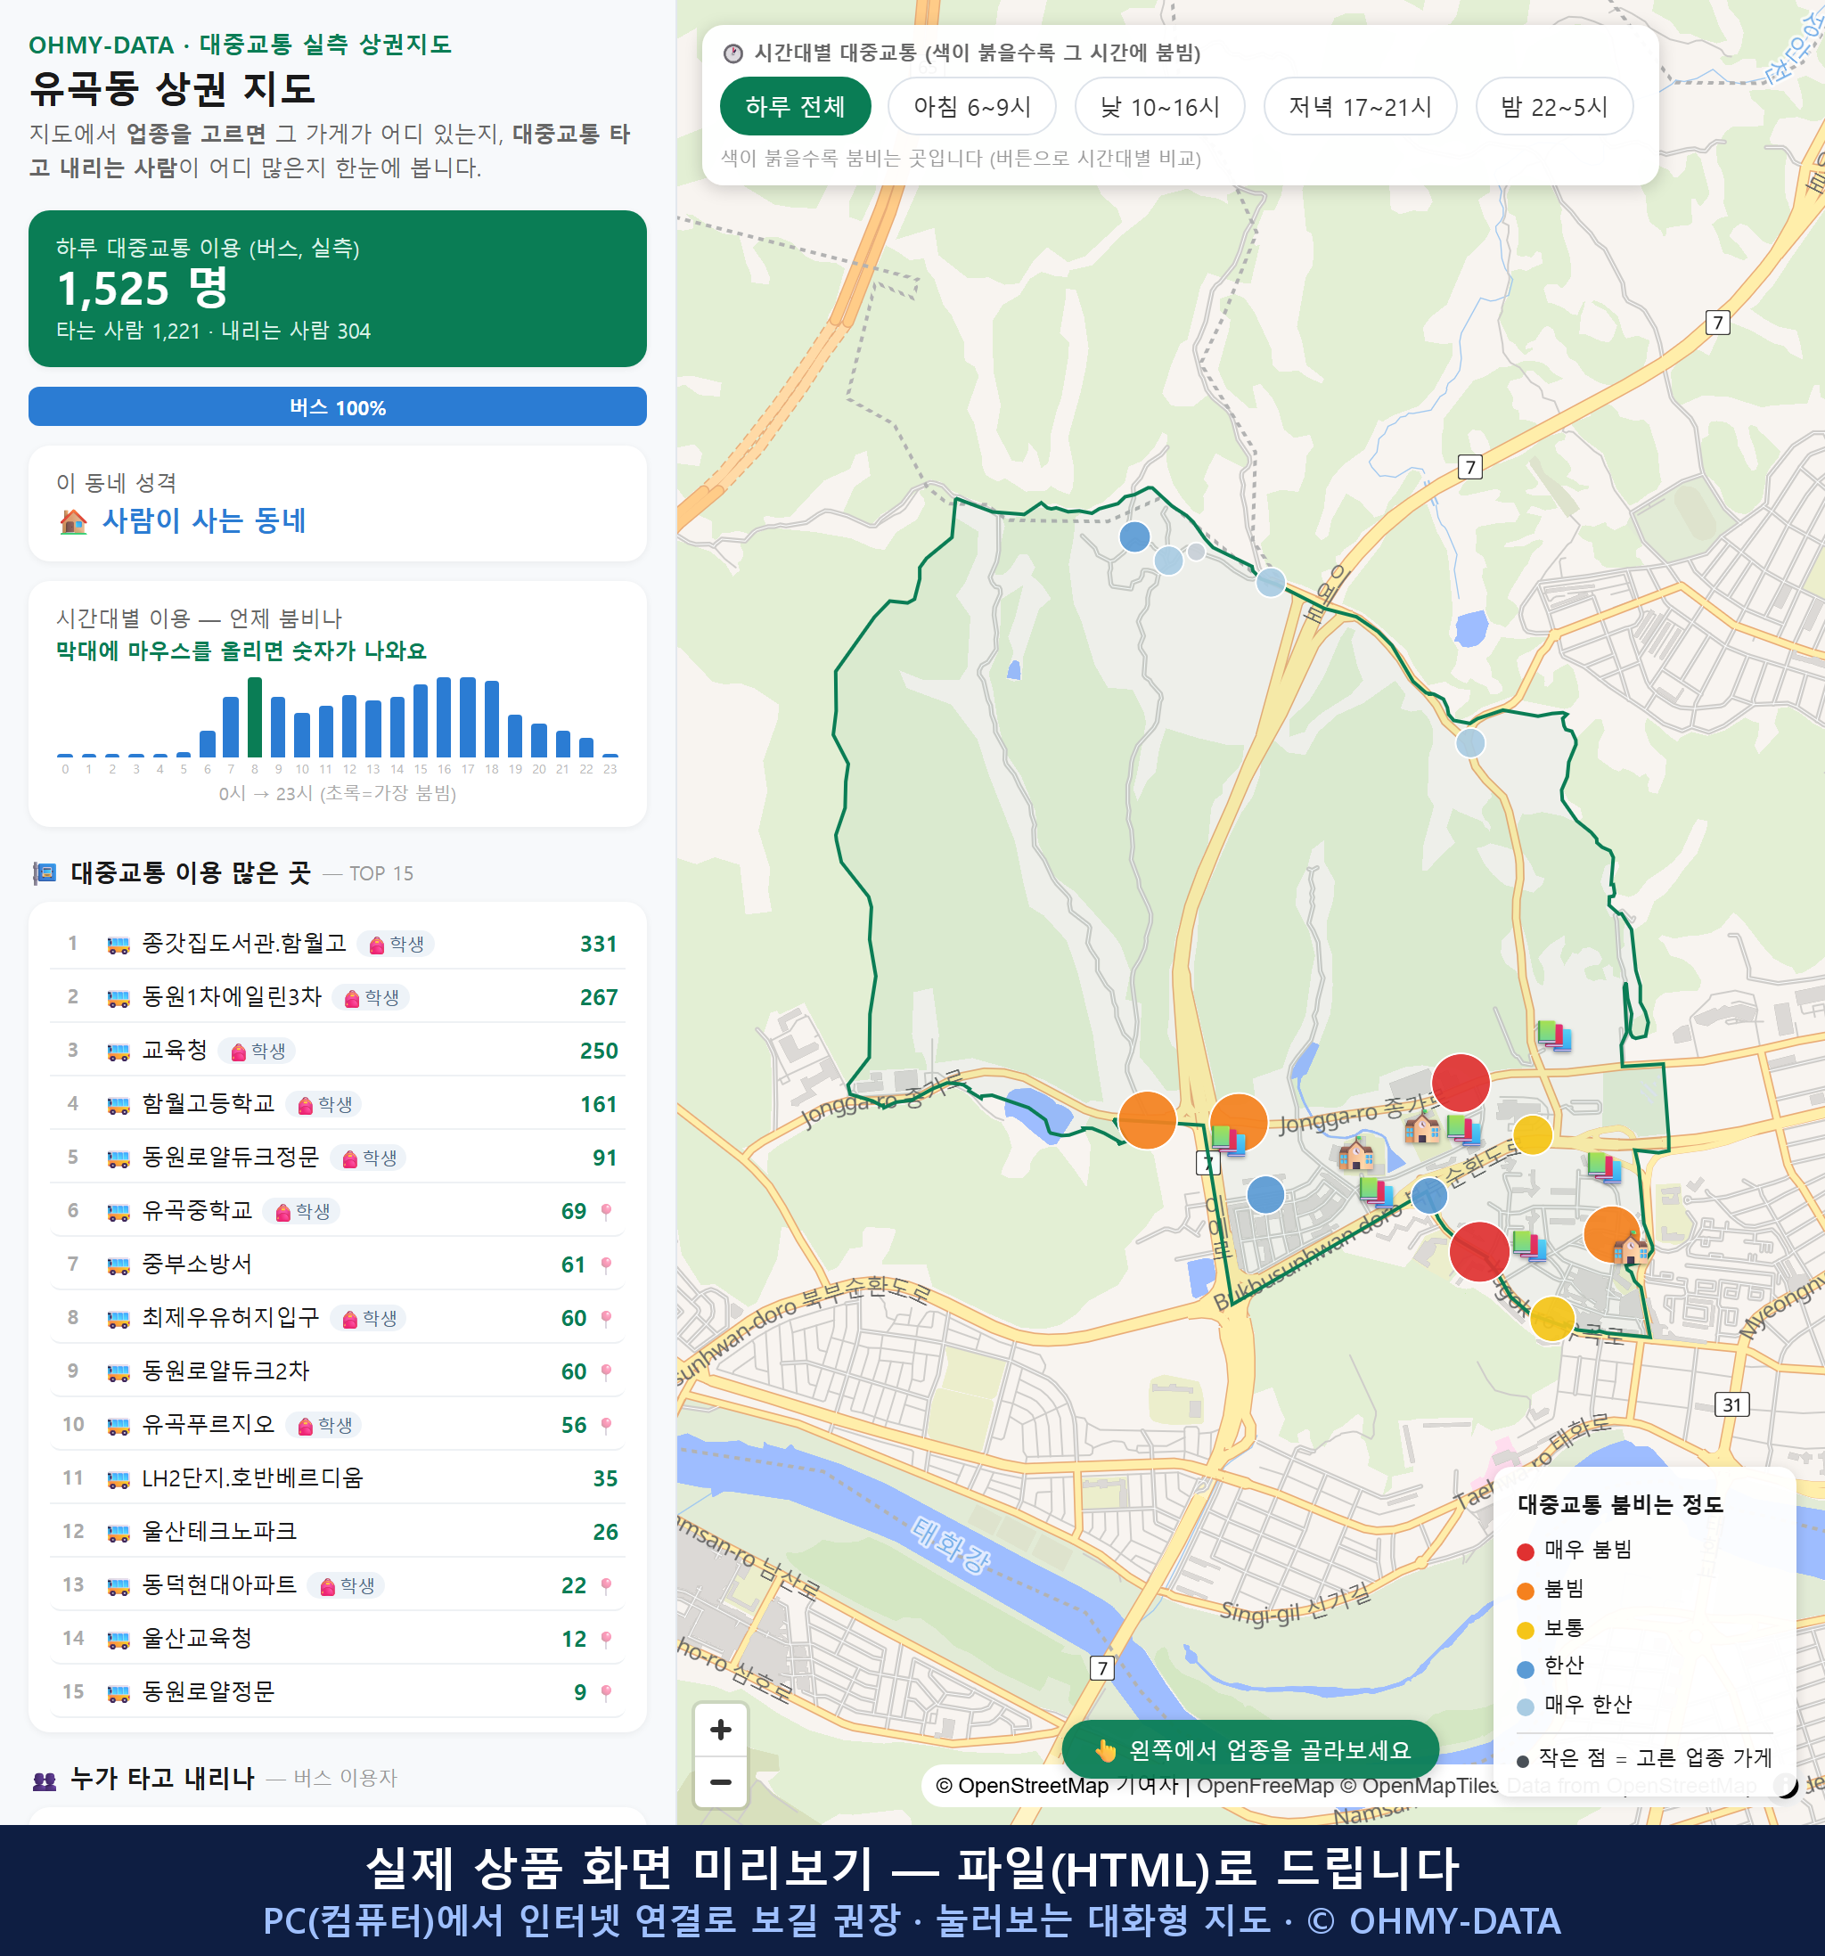This screenshot has width=1825, height=1956.
Task: Click the pin icon on 최제우유허지입구 row
Action: coord(606,1319)
